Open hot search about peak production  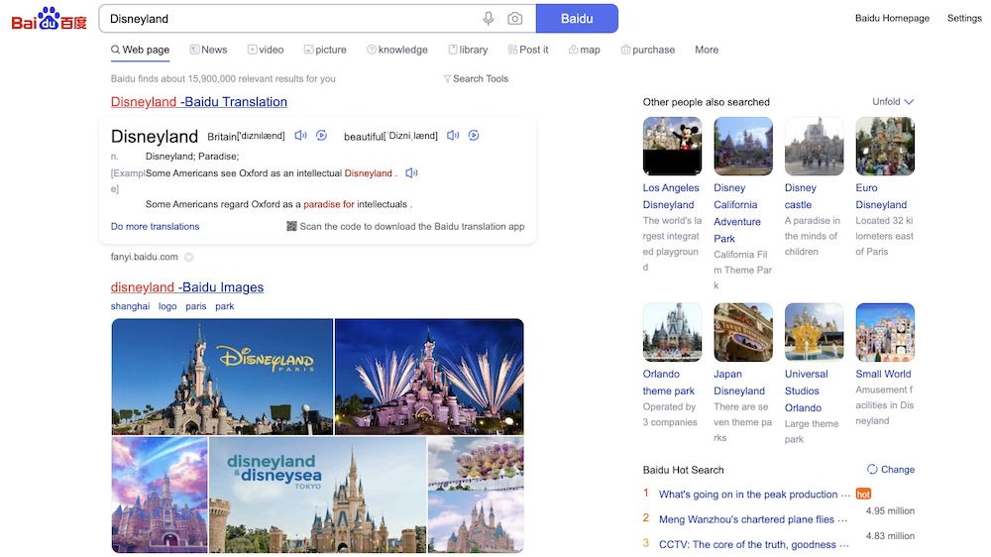click(754, 495)
